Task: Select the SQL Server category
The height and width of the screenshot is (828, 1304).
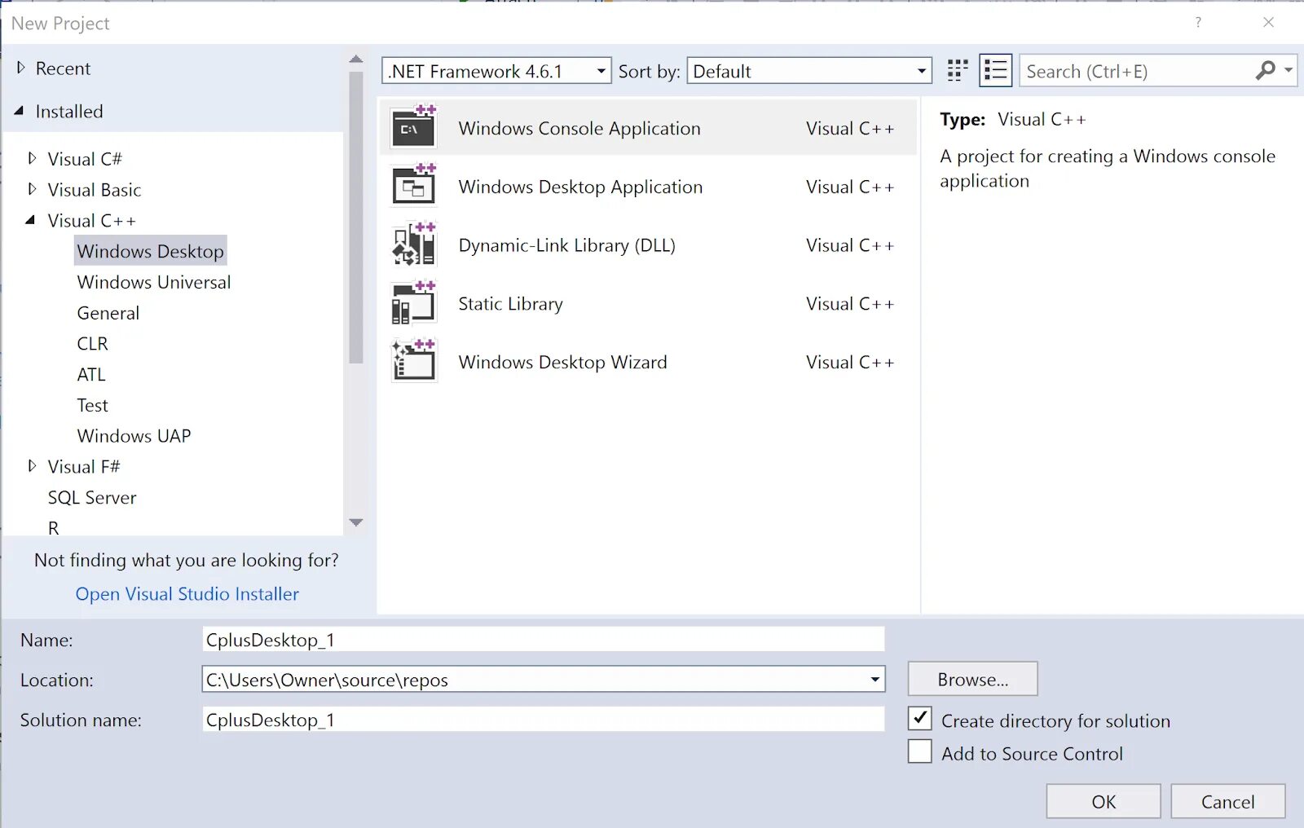Action: (92, 498)
